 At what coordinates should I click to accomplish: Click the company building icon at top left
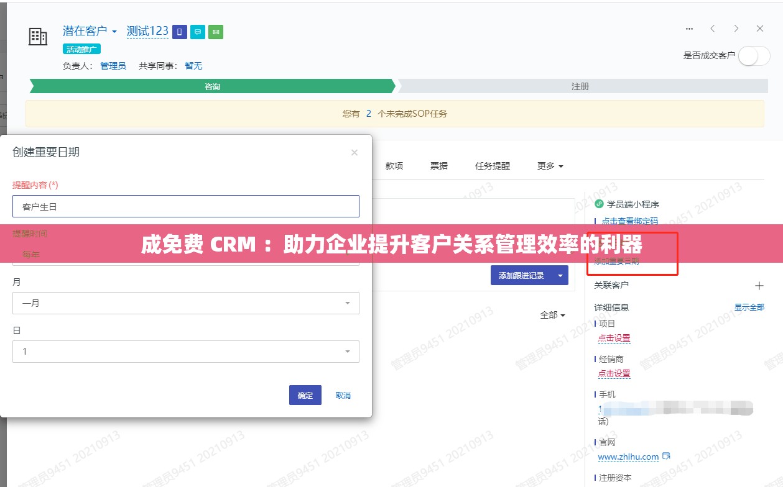pyautogui.click(x=38, y=37)
